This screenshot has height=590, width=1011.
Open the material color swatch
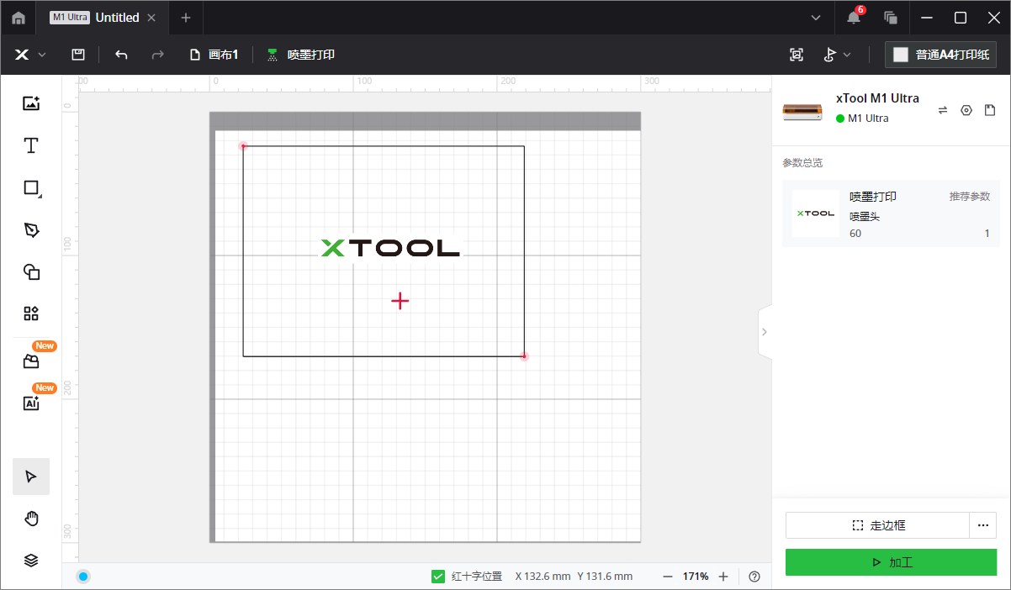click(x=901, y=55)
